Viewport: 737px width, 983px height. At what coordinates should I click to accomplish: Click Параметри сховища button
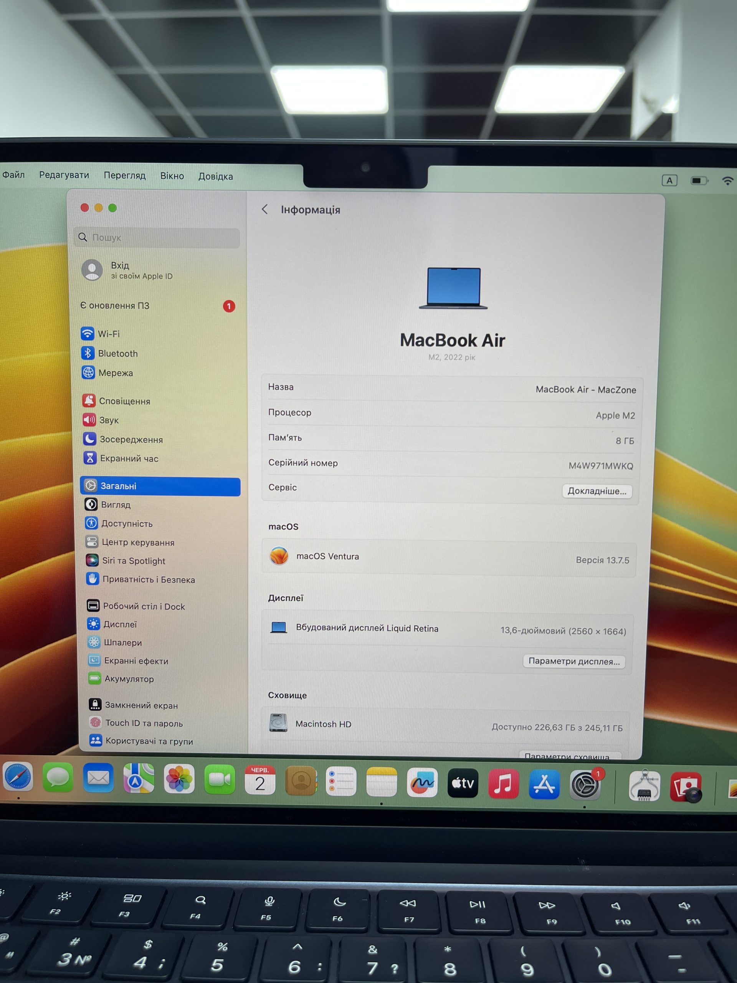(570, 755)
